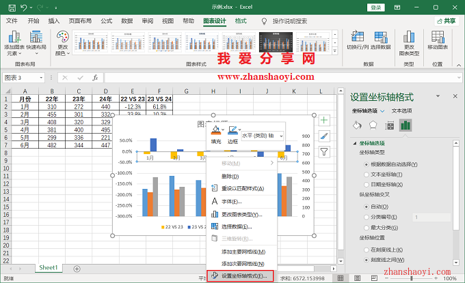Open 坐标轴选项 dropdown arrow in pane
465x283 pixels.
coord(382,111)
